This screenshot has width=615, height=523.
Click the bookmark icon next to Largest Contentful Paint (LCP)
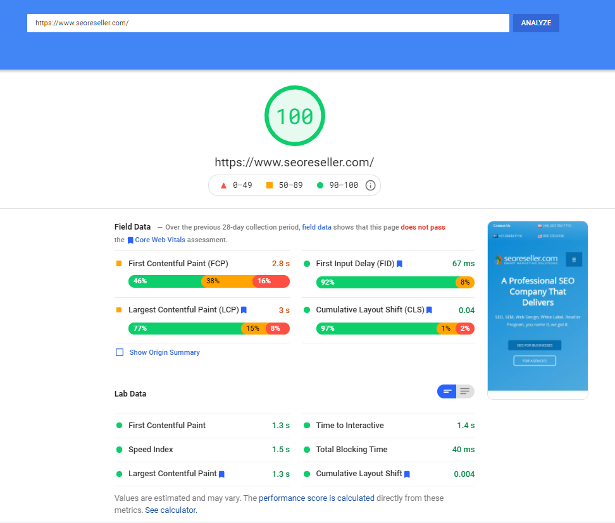244,310
